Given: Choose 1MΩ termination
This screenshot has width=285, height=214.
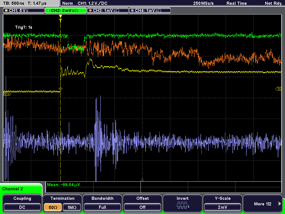Looking at the screenshot, I should [x=72, y=207].
